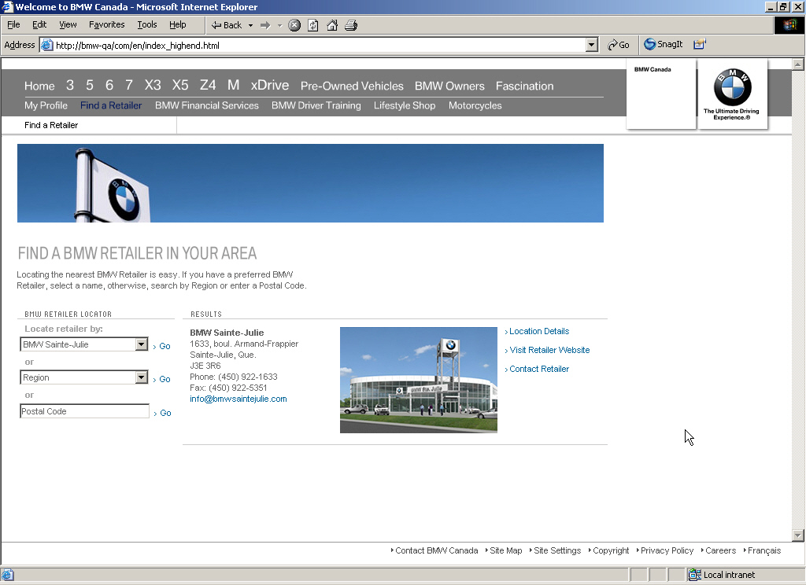Select the 6 Series nav link
The image size is (806, 585).
(109, 85)
